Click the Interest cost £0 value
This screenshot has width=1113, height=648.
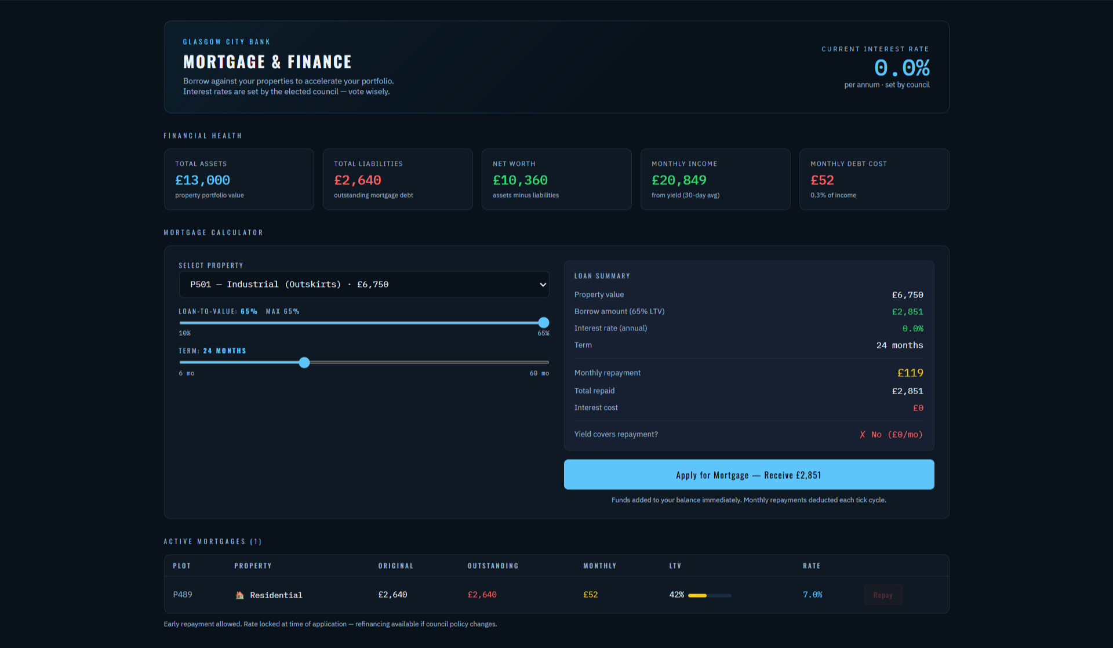tap(918, 408)
